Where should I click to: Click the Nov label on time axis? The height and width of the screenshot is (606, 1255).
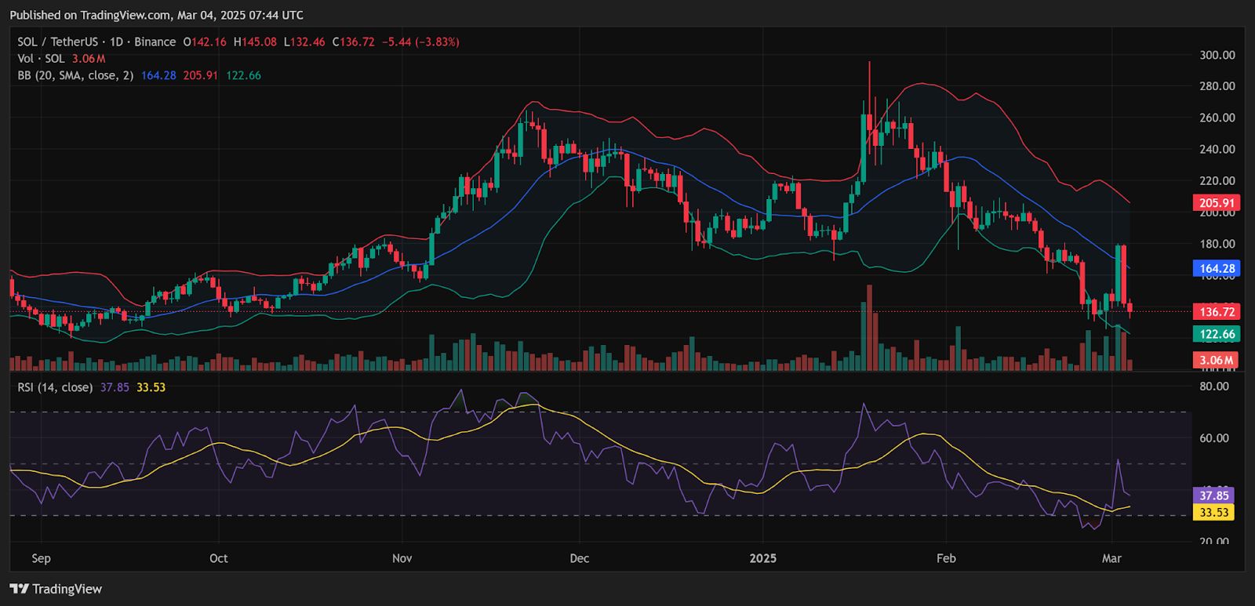[402, 558]
